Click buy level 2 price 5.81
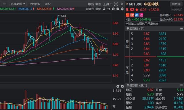This screenshot has width=184, height=110. pyautogui.click(x=146, y=65)
